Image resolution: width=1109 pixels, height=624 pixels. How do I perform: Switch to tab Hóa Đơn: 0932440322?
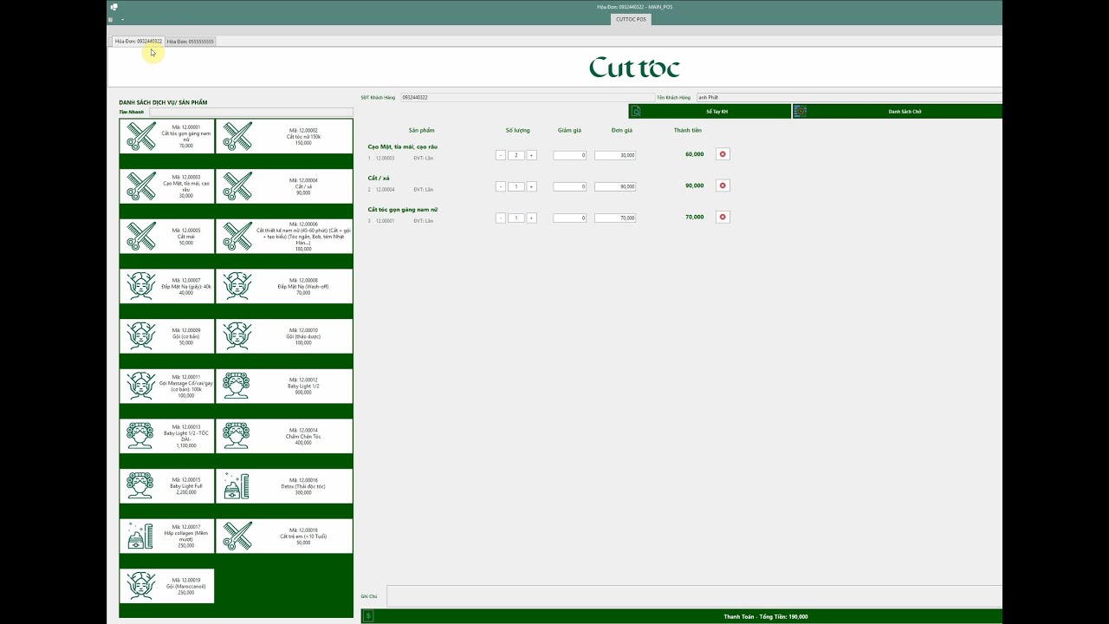point(139,41)
